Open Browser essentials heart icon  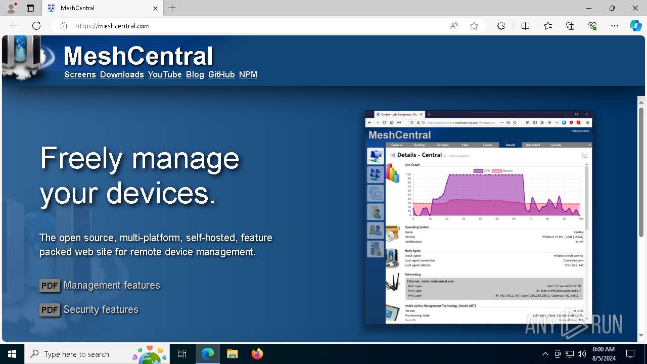pyautogui.click(x=592, y=26)
